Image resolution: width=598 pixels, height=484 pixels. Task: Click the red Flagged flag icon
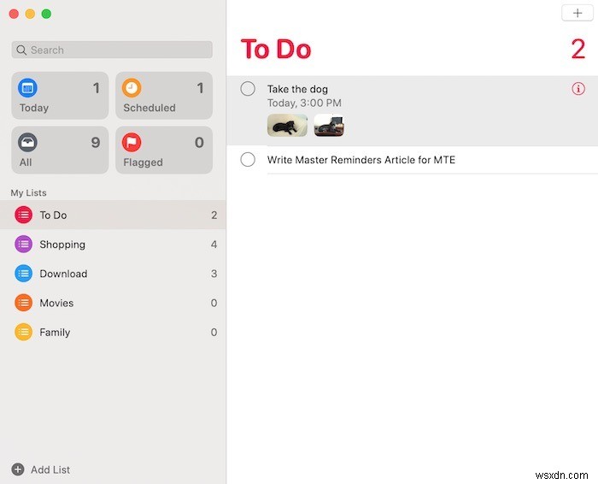tap(132, 142)
